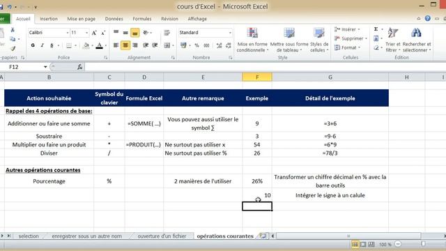Open Fill down icon
Viewport: 446px width, 251px height.
tap(376, 38)
